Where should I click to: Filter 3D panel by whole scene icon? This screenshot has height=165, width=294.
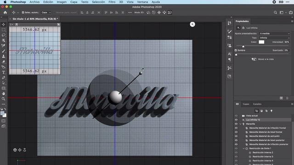coord(256,111)
